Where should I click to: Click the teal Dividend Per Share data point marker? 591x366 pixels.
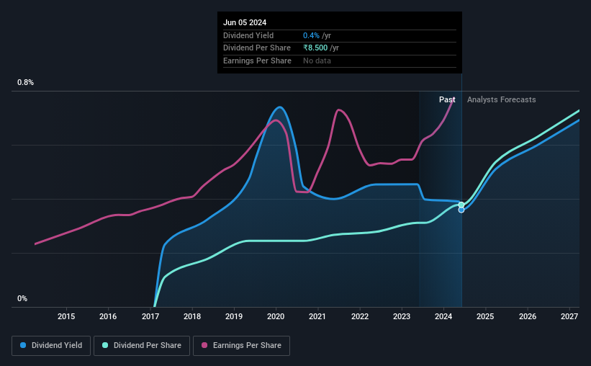461,205
